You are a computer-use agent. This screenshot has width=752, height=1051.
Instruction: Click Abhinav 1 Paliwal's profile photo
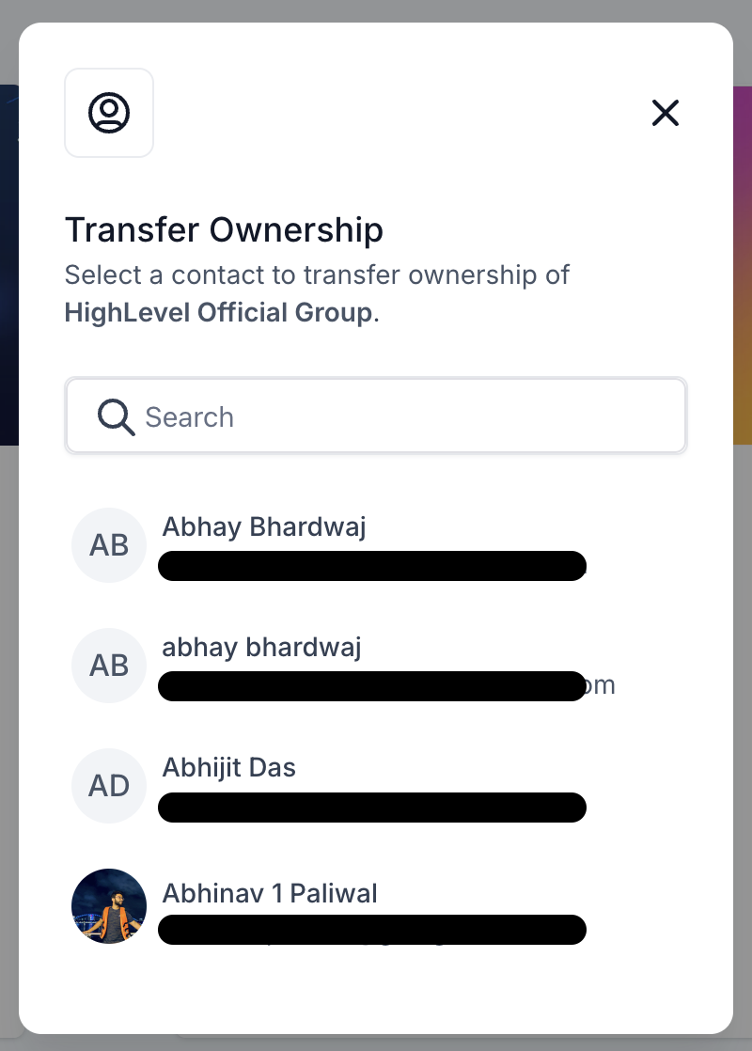tap(109, 906)
